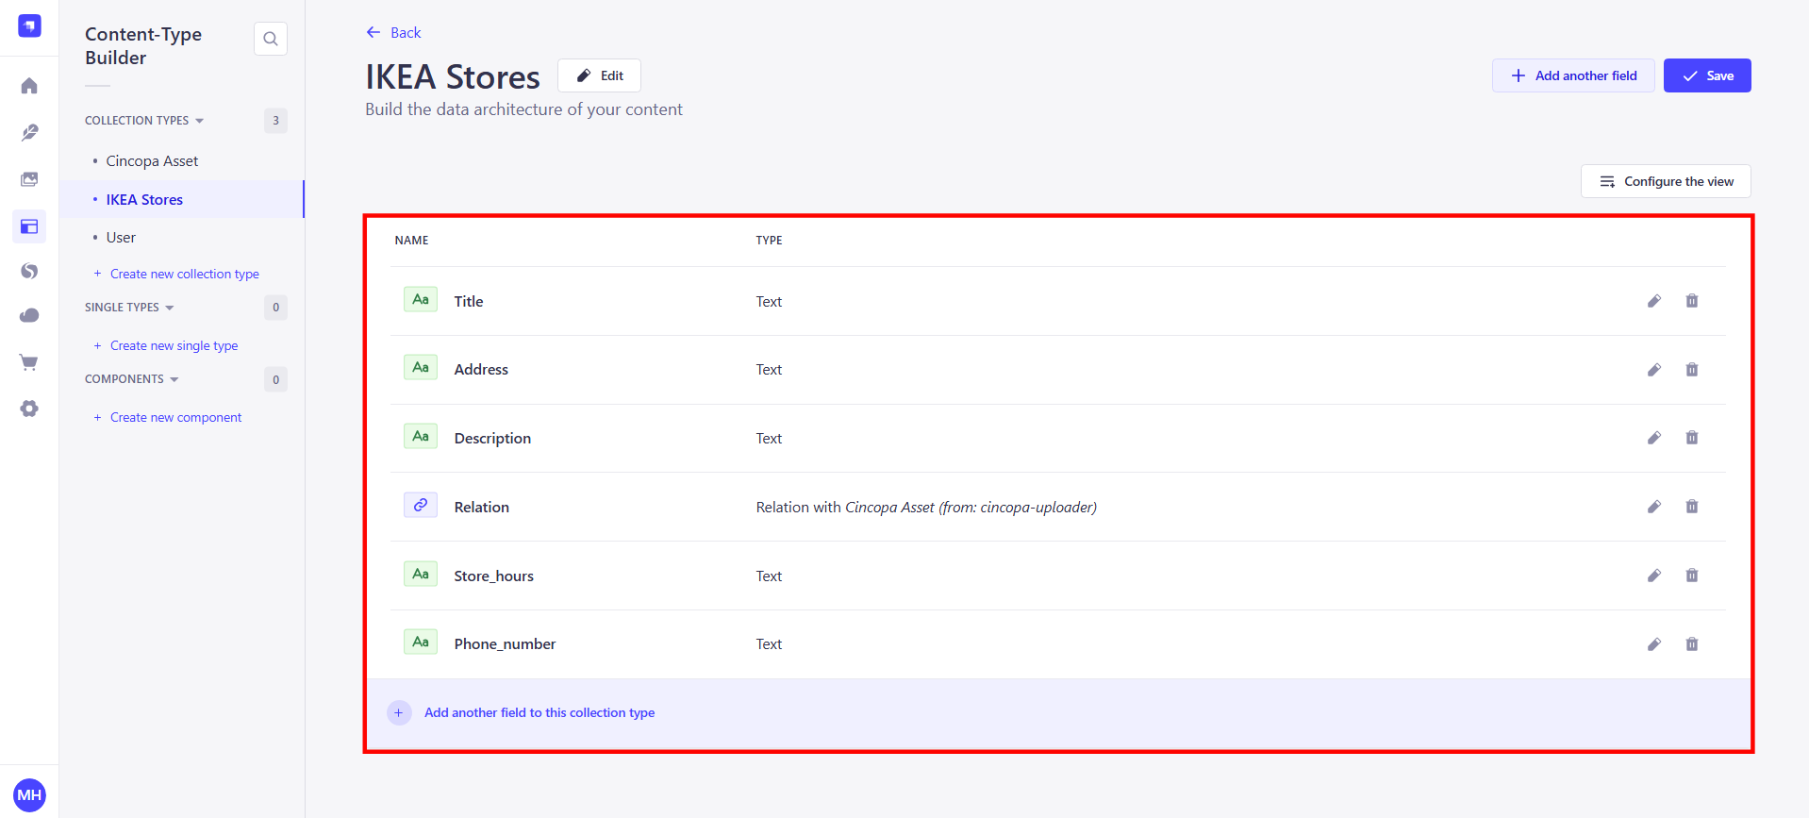Open the MH user avatar
The image size is (1809, 818).
pos(29,794)
